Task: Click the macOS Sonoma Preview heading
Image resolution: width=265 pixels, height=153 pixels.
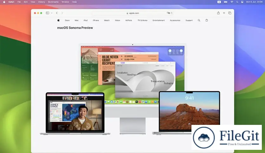Action: (x=75, y=28)
